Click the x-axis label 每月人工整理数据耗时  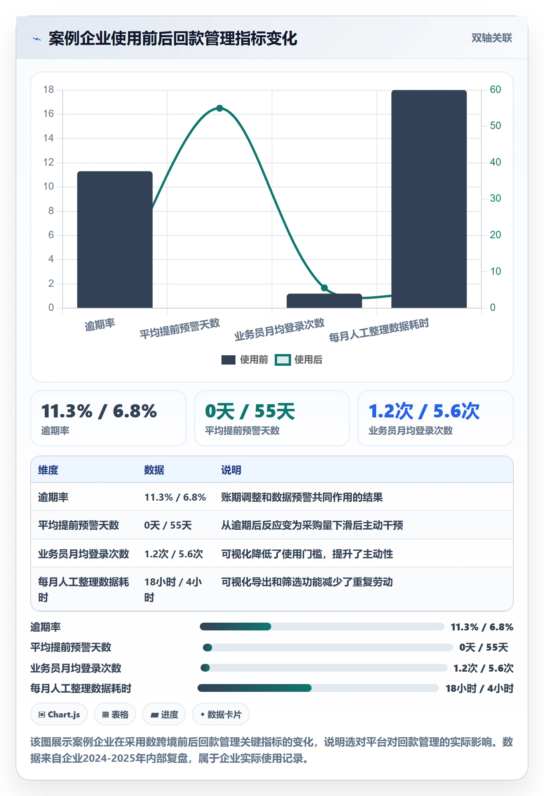(379, 330)
